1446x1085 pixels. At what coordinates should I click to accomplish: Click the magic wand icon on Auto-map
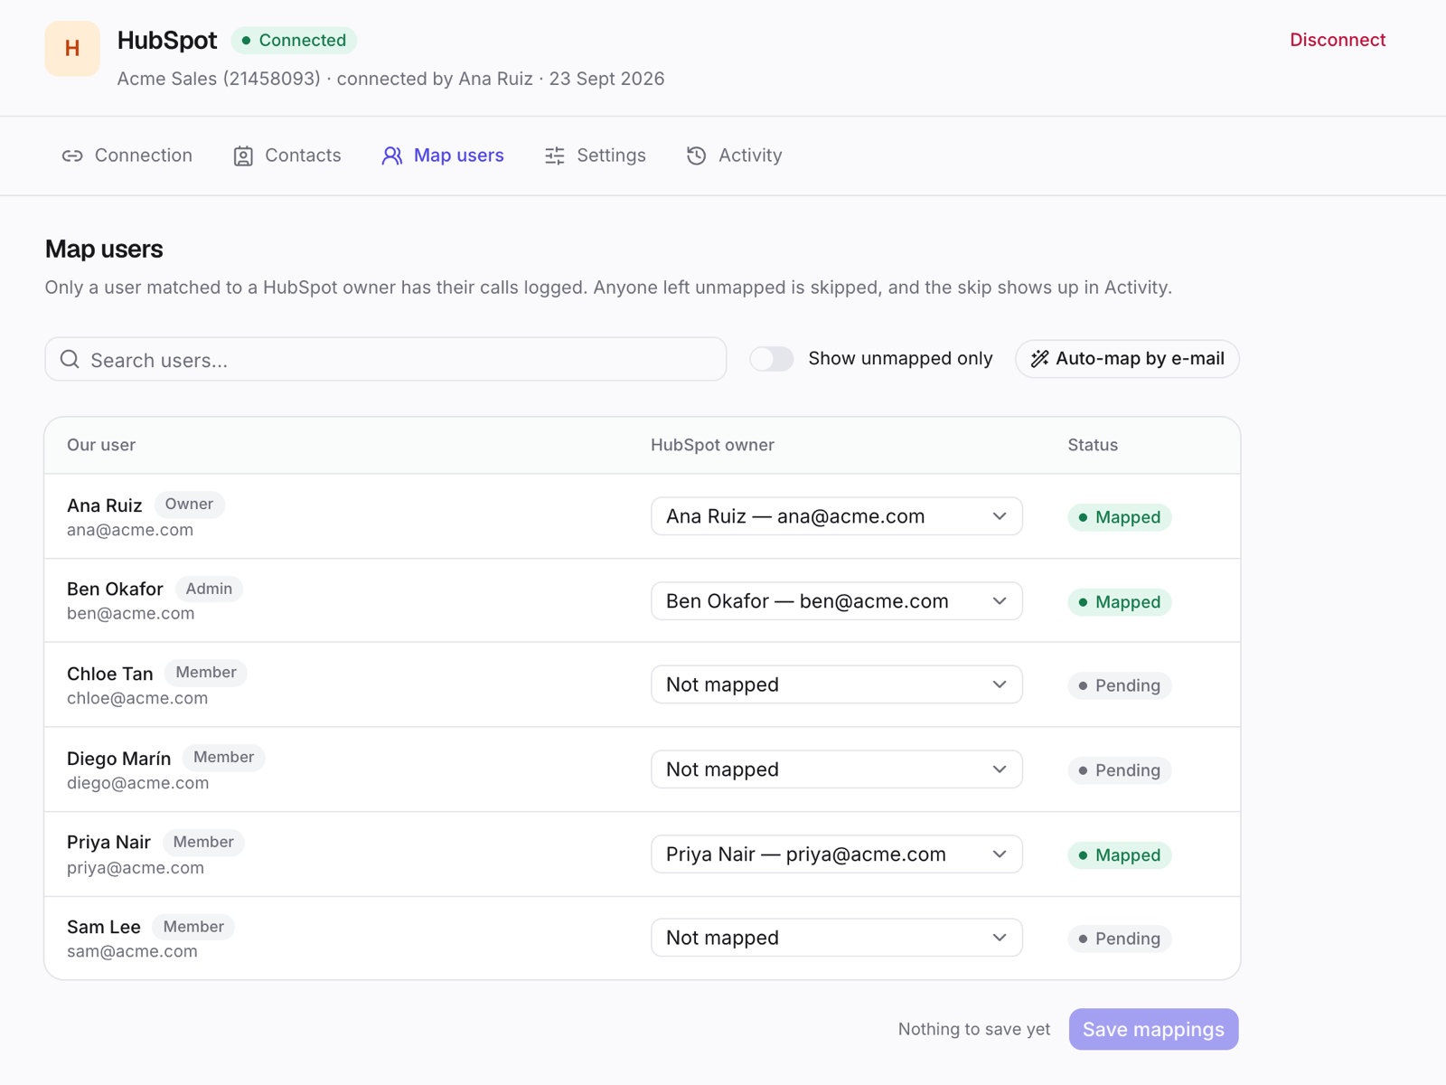(x=1040, y=359)
